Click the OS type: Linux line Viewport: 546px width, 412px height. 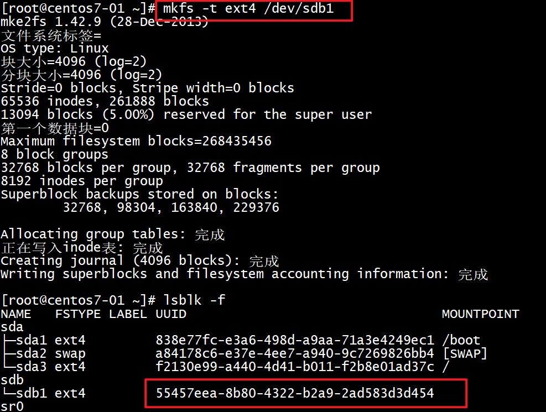click(55, 49)
